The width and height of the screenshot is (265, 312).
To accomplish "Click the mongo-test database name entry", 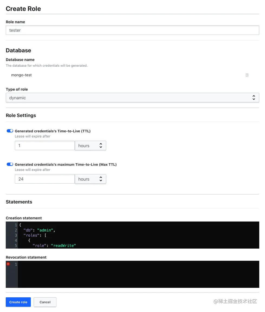I will (21, 75).
